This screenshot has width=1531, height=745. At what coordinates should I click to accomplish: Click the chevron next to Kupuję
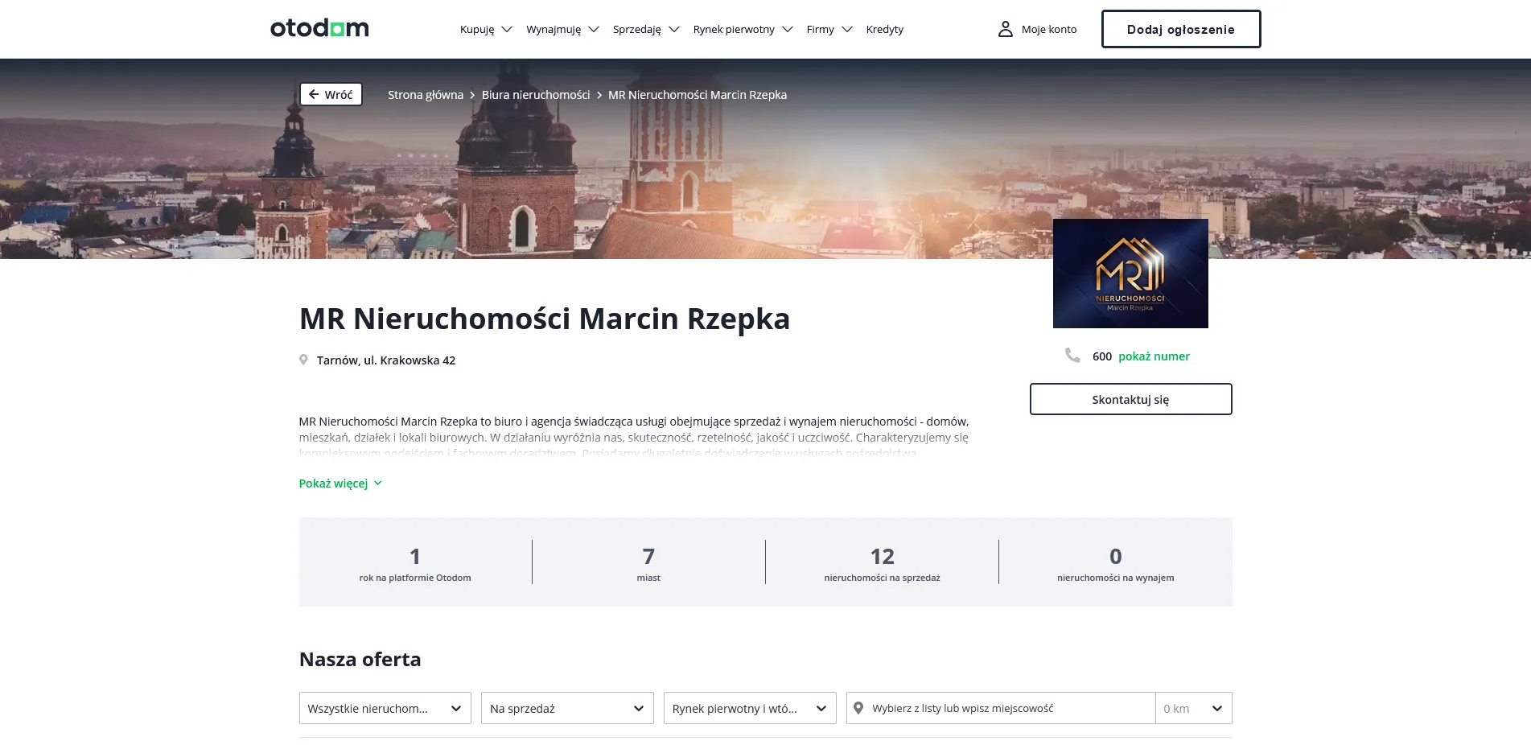pyautogui.click(x=507, y=29)
